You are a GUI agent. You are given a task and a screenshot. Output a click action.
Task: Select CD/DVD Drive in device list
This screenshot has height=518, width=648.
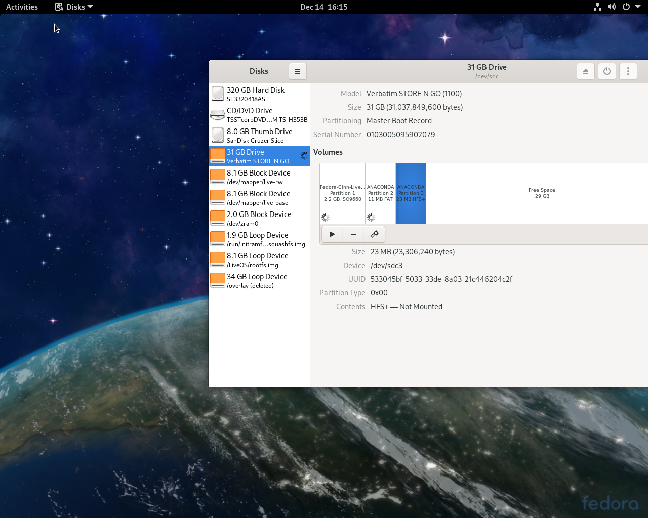click(x=259, y=115)
